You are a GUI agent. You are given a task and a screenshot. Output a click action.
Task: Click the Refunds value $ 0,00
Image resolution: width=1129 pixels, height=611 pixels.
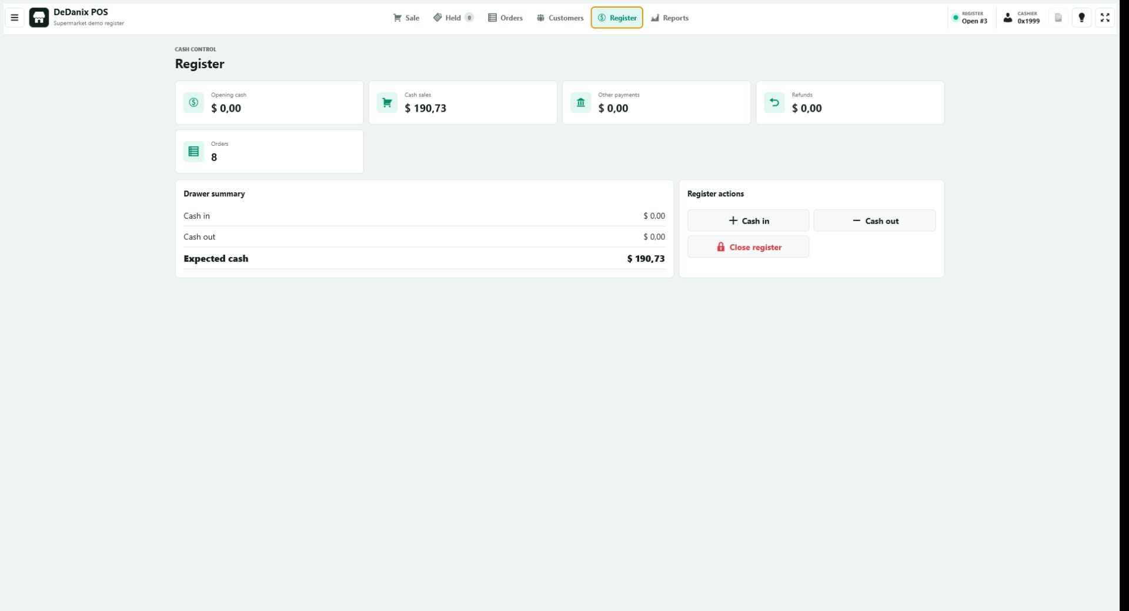pyautogui.click(x=807, y=108)
